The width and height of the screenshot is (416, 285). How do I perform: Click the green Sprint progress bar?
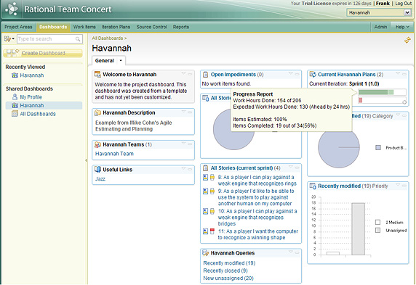[382, 92]
